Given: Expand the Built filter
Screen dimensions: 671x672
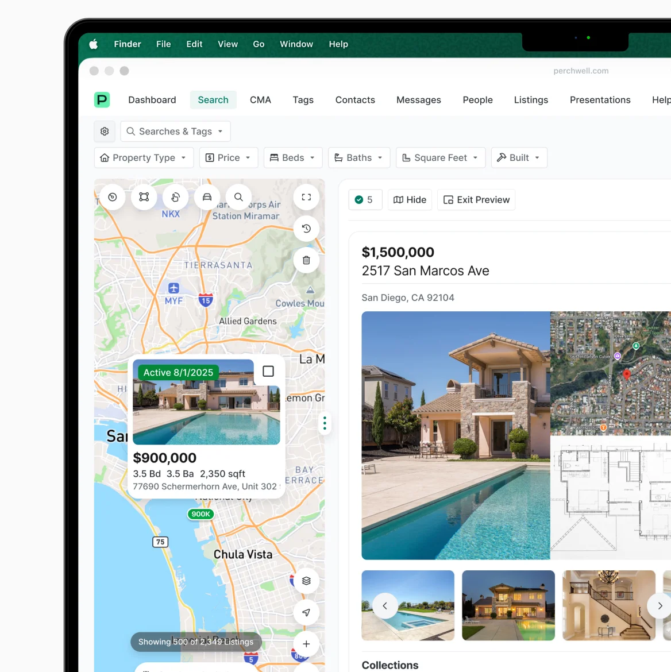Looking at the screenshot, I should (x=519, y=158).
